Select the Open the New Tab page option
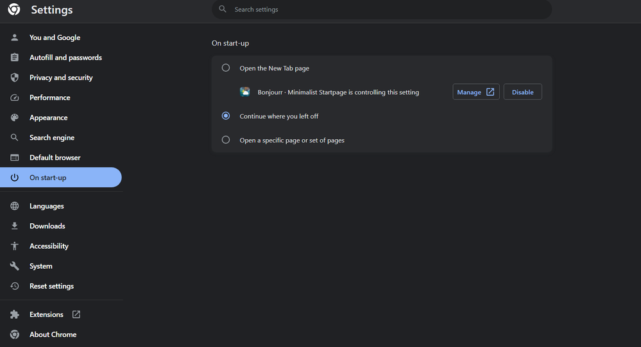Viewport: 641px width, 347px height. pyautogui.click(x=226, y=68)
